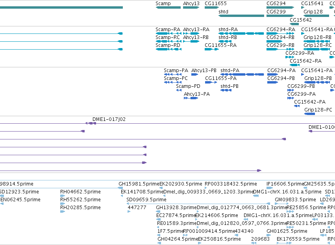
Task: Select protein Ahcy13-PA
Action: pos(191,98)
